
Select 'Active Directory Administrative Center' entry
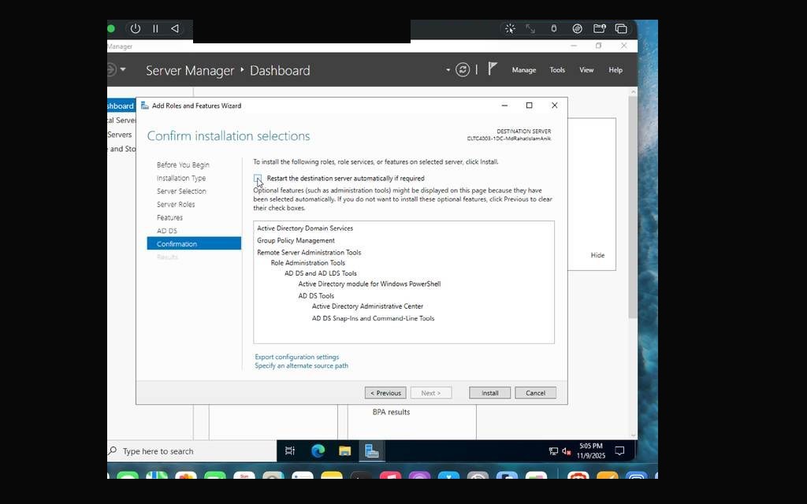click(367, 306)
